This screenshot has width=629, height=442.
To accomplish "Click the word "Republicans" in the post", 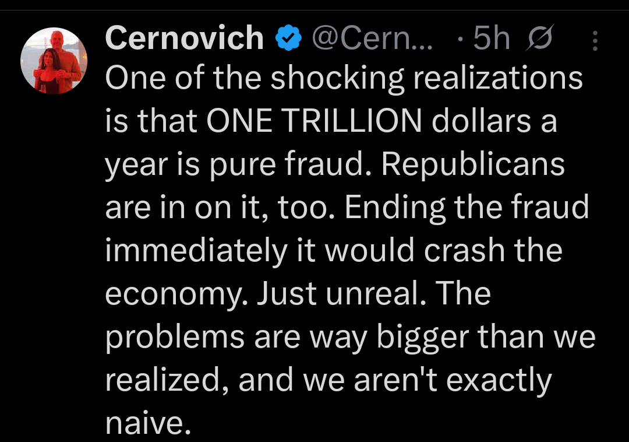I will point(473,164).
